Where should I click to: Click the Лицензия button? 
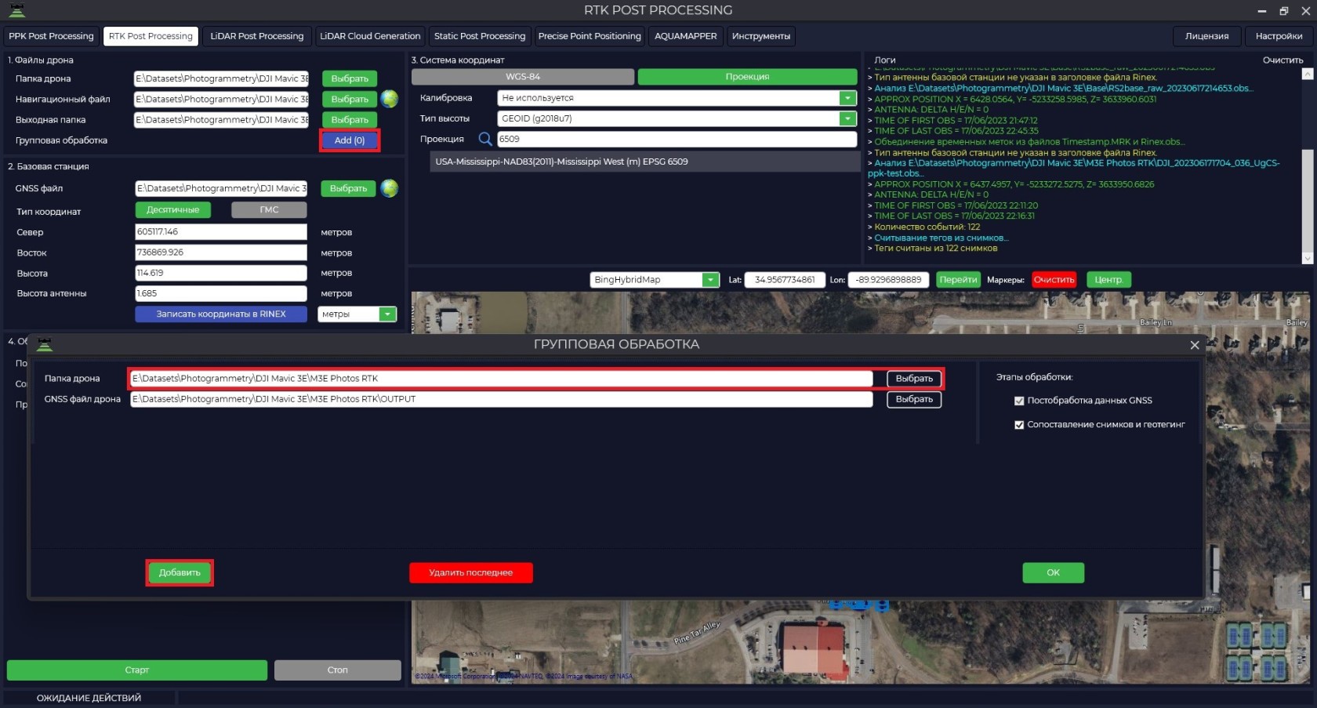tap(1207, 36)
